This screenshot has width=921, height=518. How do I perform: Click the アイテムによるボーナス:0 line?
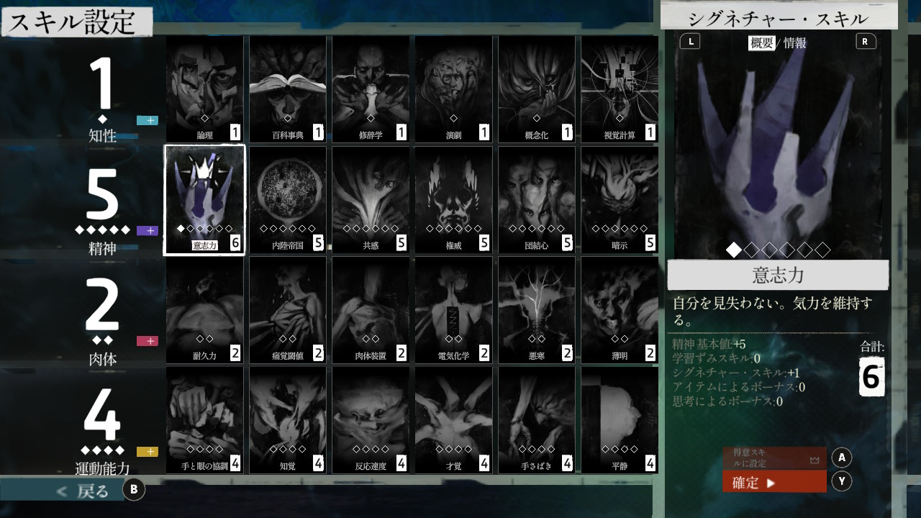[x=738, y=387]
